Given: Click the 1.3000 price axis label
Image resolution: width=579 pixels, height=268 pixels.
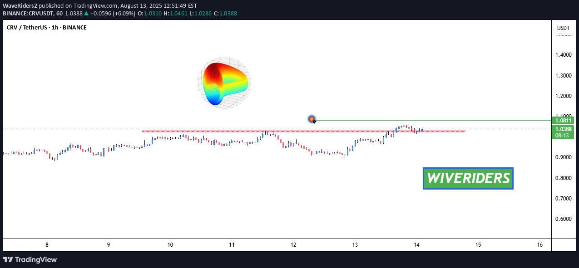Looking at the screenshot, I should (564, 75).
